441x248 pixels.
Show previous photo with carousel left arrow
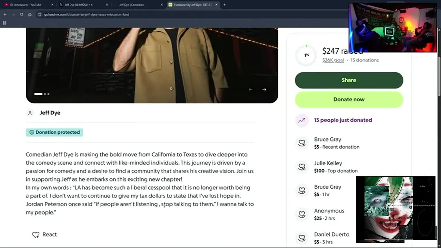click(250, 90)
